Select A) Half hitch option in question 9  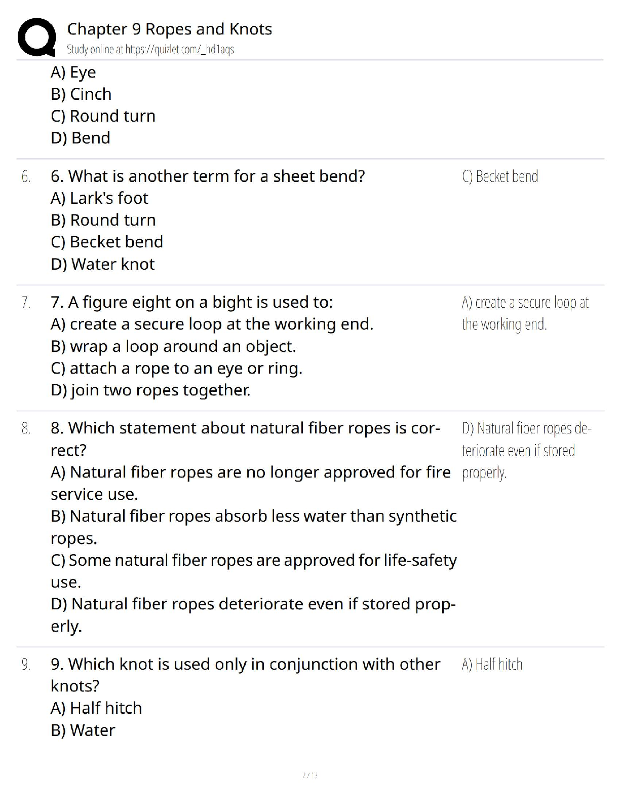[96, 708]
